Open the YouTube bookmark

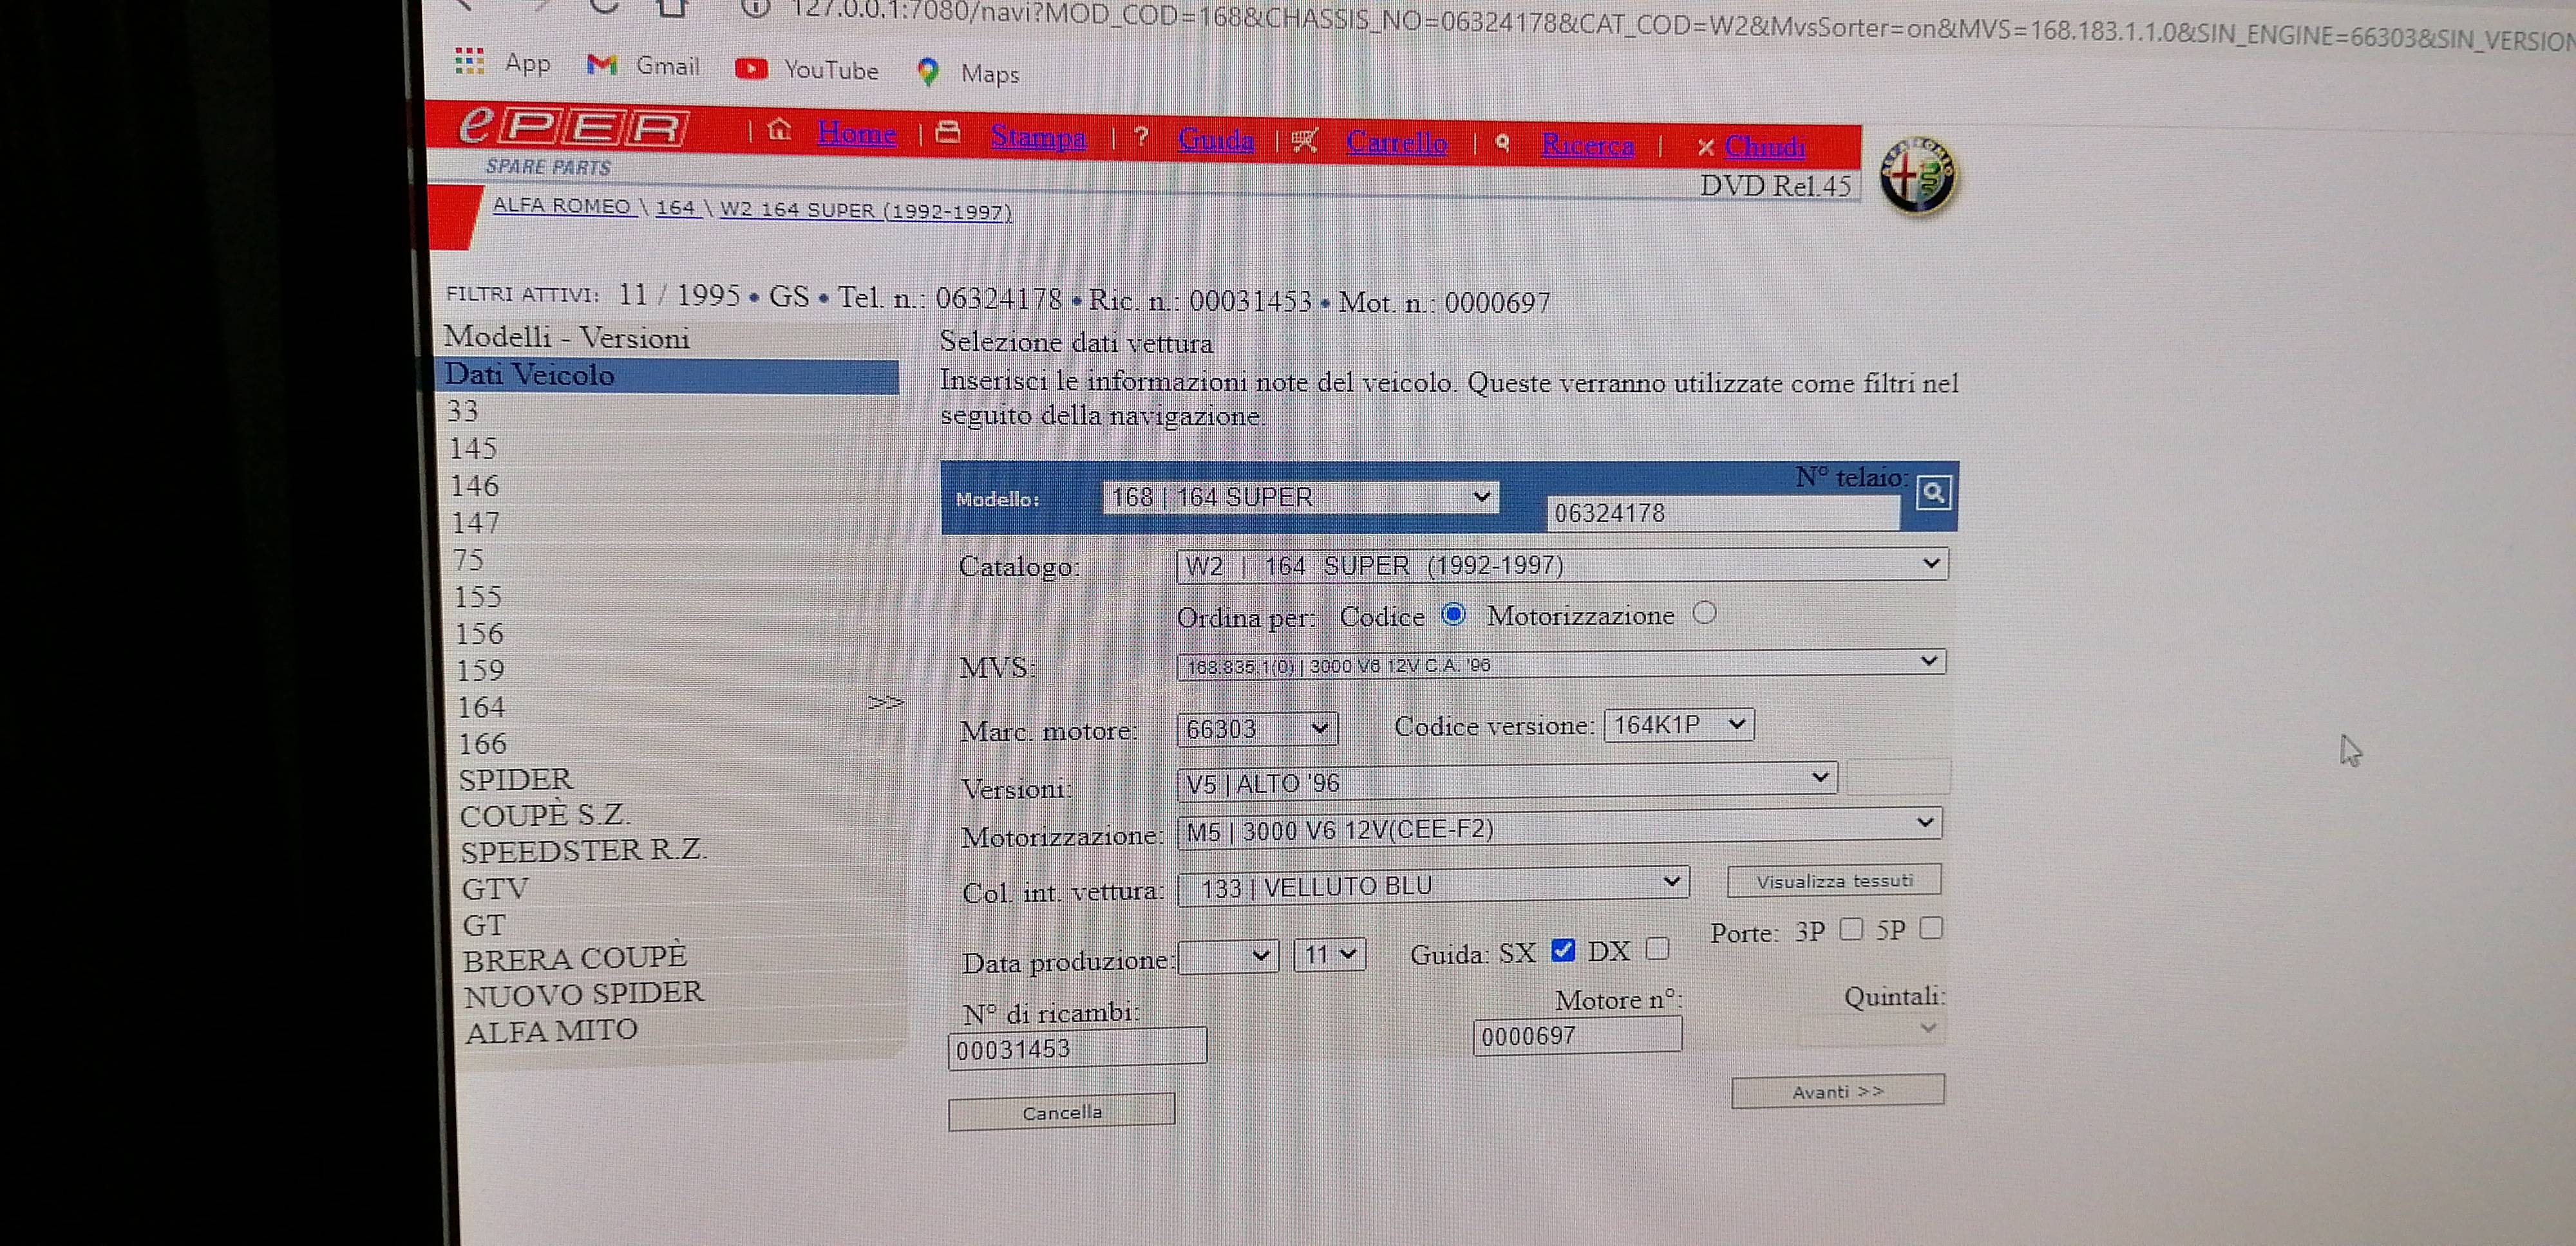(807, 69)
